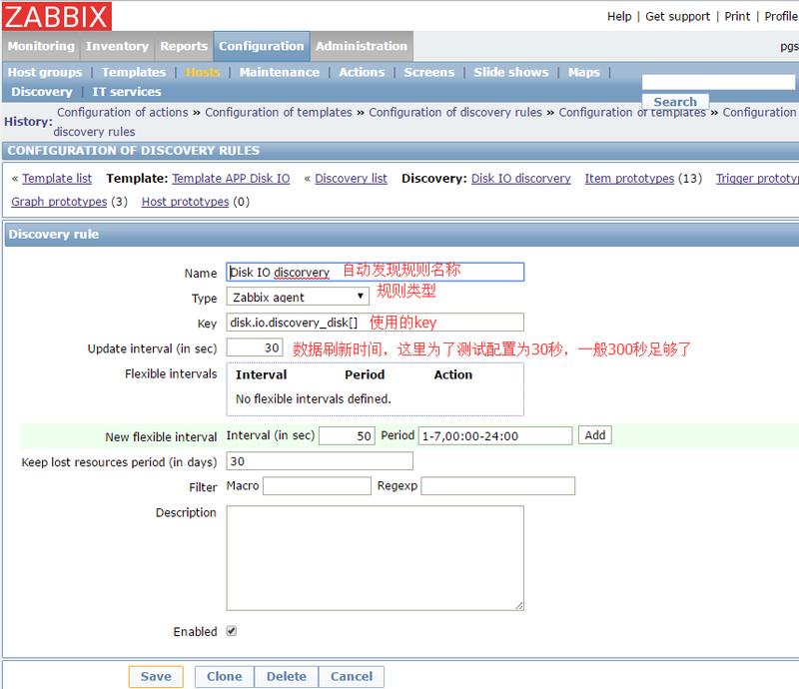The image size is (799, 689).
Task: Click the Search button
Action: click(675, 102)
